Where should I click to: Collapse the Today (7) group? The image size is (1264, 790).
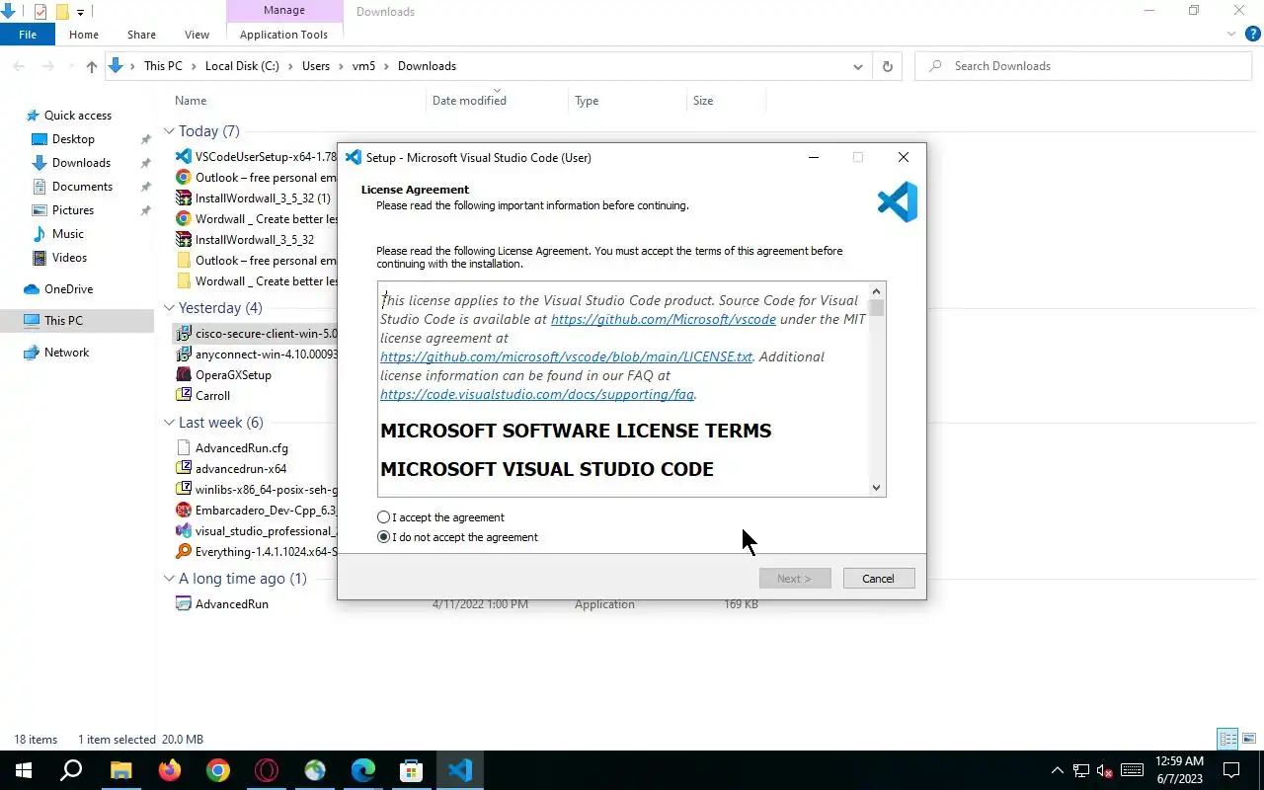point(169,131)
